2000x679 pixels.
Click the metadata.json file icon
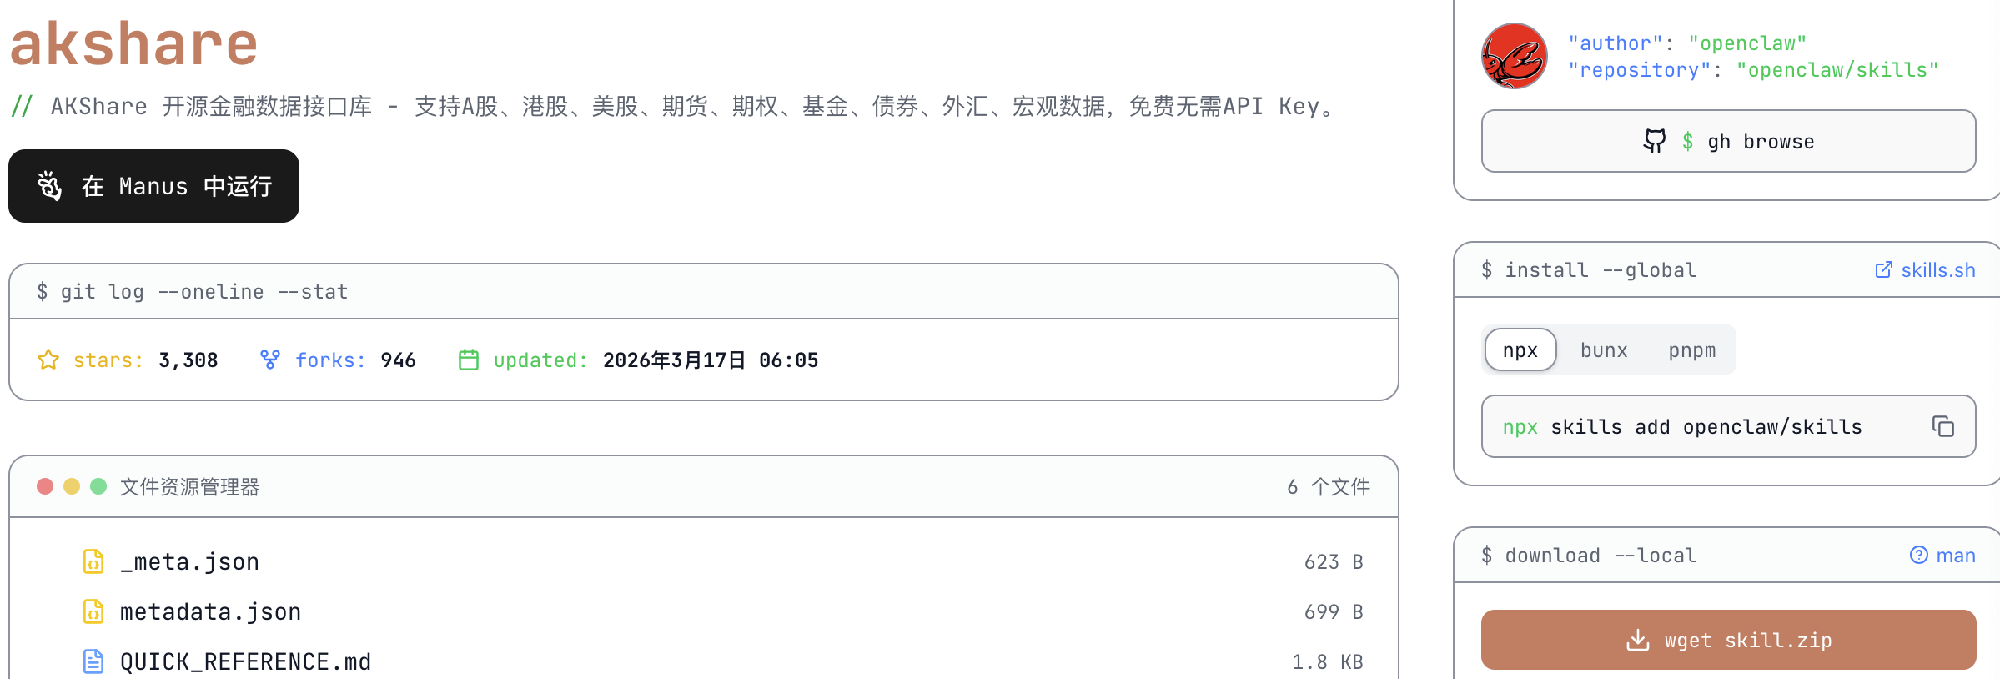(x=93, y=611)
